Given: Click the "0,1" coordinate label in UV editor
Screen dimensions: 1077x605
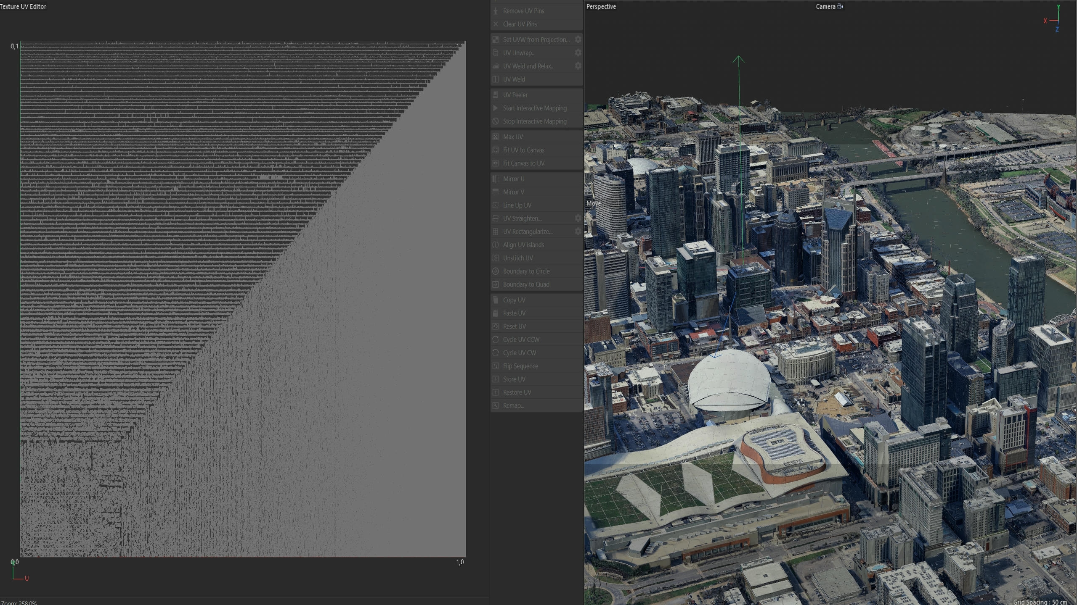Looking at the screenshot, I should coord(14,46).
